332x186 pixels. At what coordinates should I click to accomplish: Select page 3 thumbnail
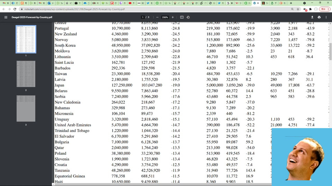point(26,108)
